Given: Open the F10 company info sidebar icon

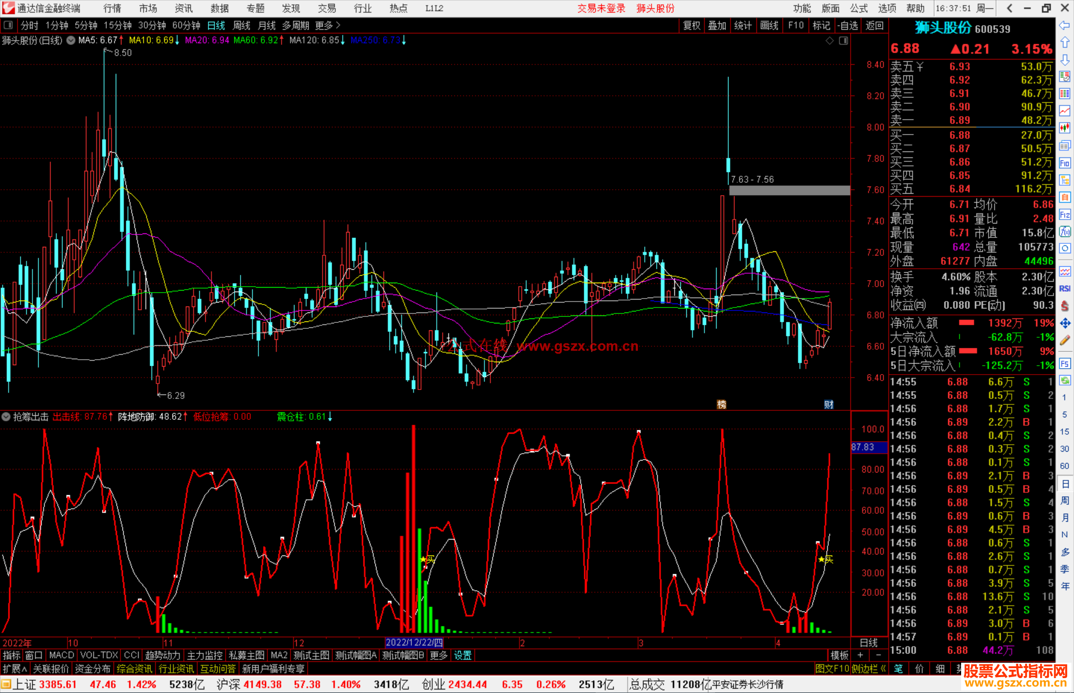Looking at the screenshot, I should tap(1065, 163).
